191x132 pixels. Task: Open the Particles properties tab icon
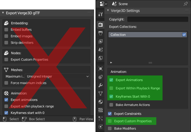[x=101, y=118]
